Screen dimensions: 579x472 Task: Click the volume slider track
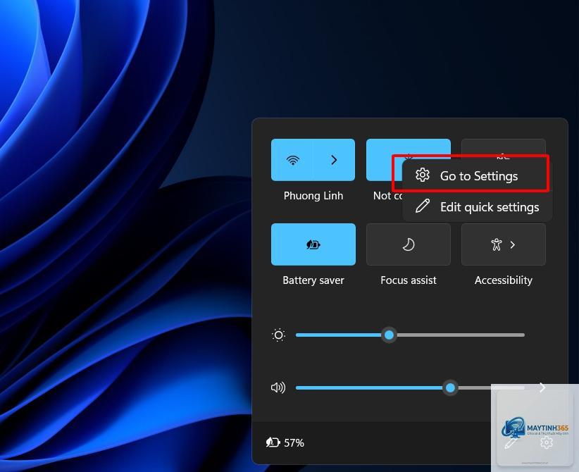click(410, 387)
